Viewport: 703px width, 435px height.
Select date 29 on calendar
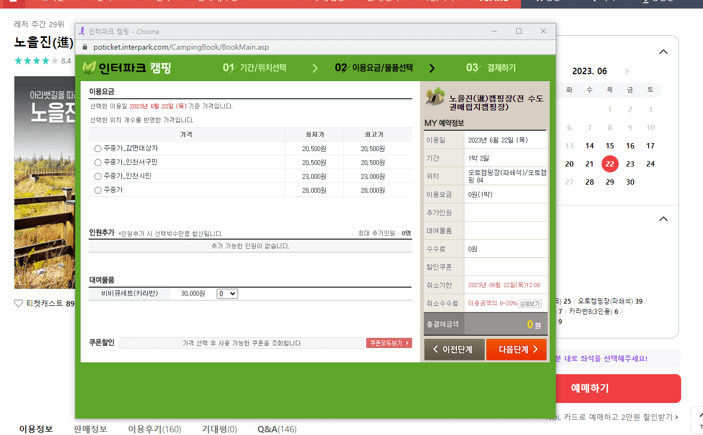pos(610,182)
